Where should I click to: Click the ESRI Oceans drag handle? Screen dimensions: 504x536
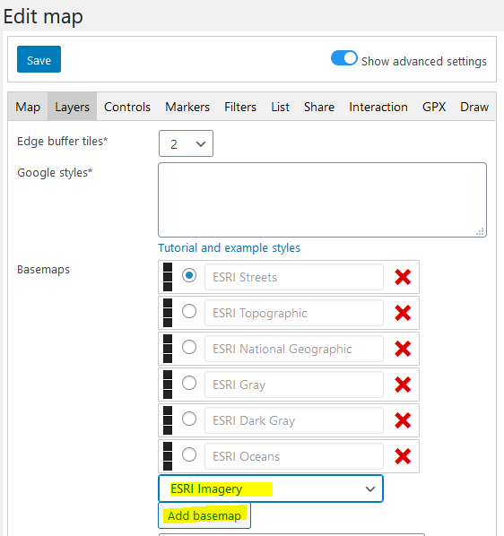(x=168, y=456)
